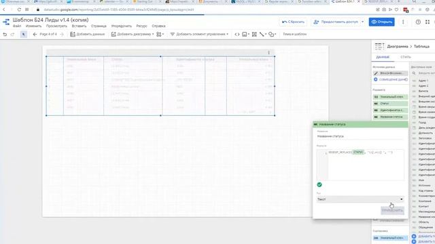The height and width of the screenshot is (244, 435).
Task: Open the Просмотреть menu
Action: pyautogui.click(x=56, y=26)
